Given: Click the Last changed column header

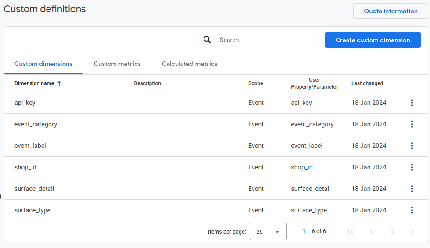Looking at the screenshot, I should point(367,83).
